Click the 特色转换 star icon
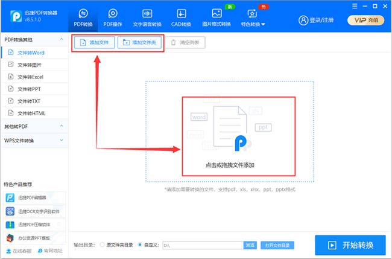392x259 pixels. click(x=252, y=13)
